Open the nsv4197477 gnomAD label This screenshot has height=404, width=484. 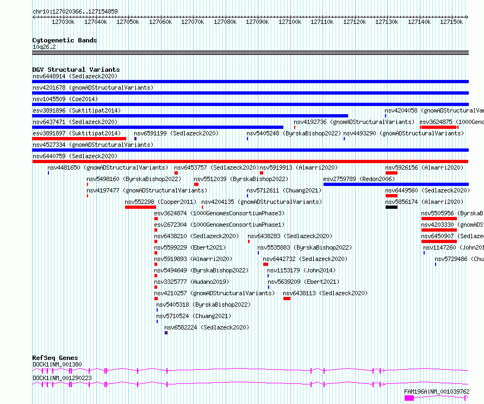click(x=147, y=190)
